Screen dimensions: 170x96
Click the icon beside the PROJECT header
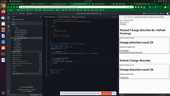click(x=40, y=17)
